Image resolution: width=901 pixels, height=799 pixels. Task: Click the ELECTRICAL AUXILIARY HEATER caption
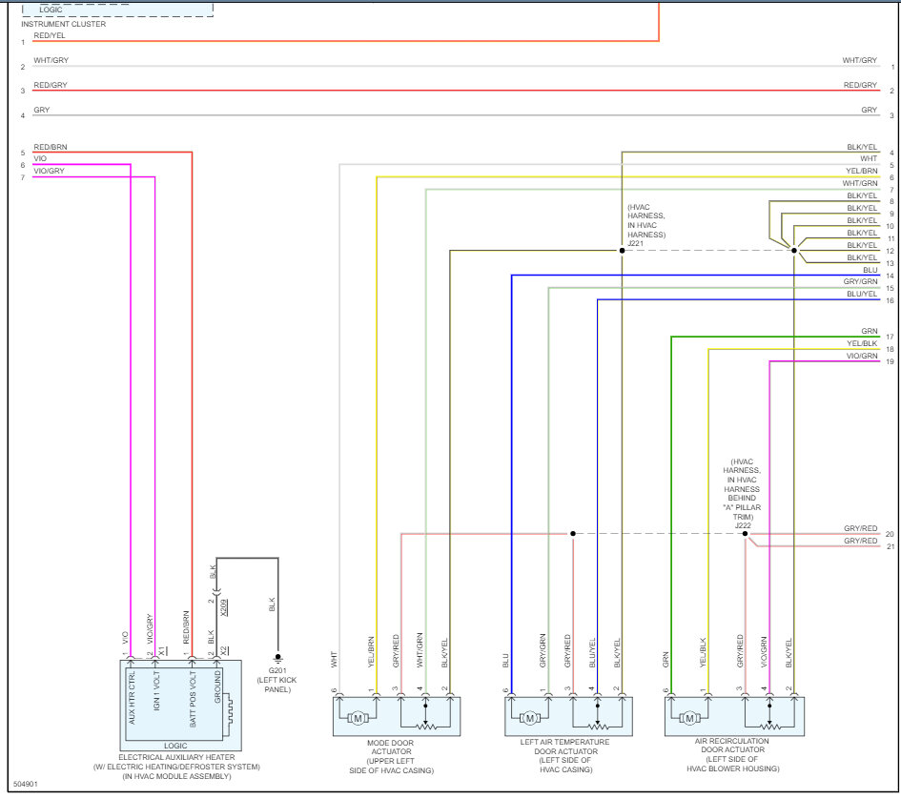[176, 767]
